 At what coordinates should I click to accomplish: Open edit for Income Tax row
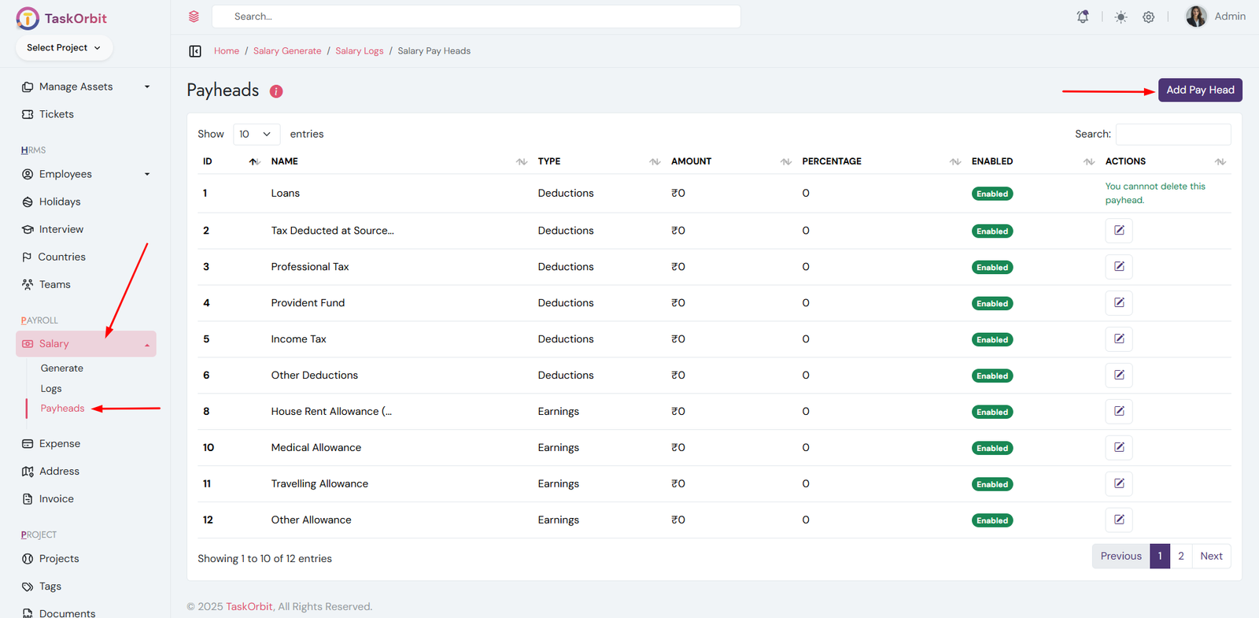coord(1118,339)
